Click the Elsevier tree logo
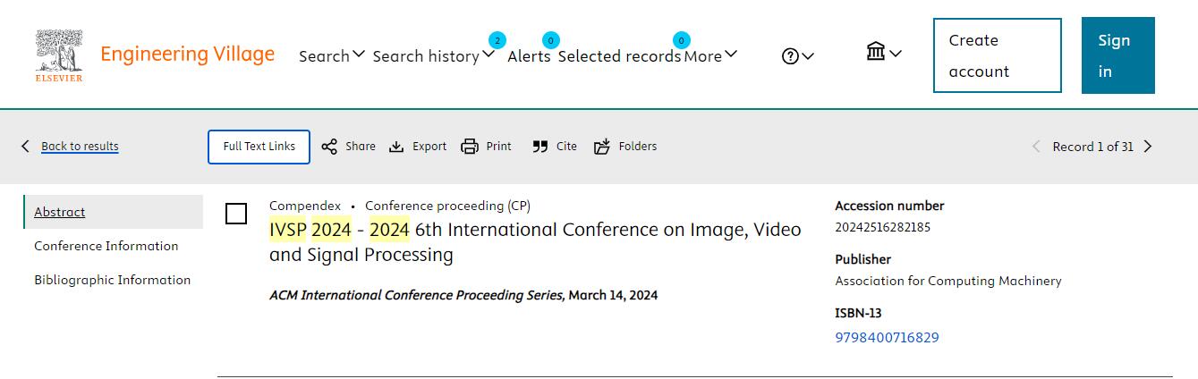 pyautogui.click(x=59, y=55)
